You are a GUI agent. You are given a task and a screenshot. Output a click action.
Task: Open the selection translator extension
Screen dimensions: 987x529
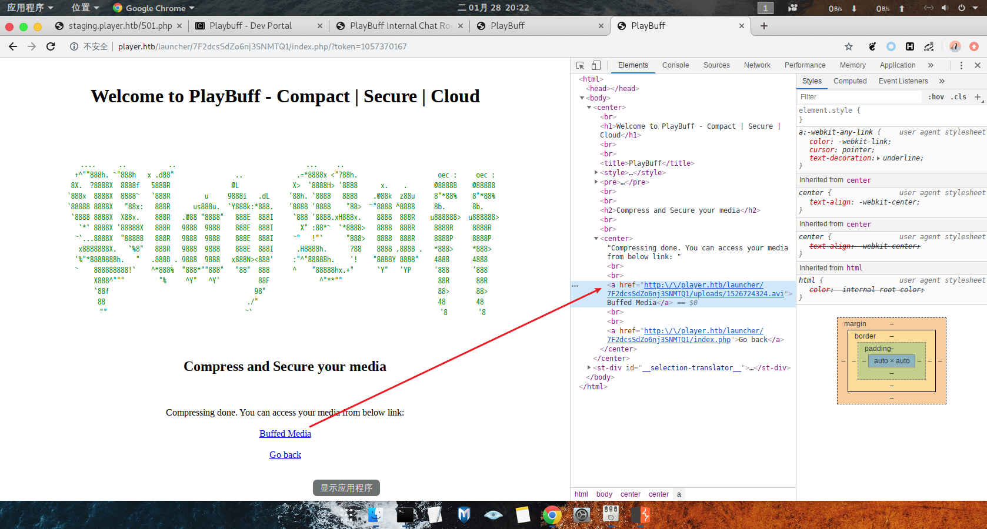point(929,46)
